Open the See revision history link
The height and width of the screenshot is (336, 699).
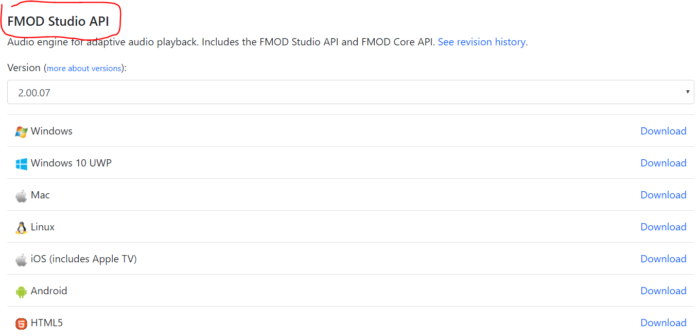coord(481,42)
